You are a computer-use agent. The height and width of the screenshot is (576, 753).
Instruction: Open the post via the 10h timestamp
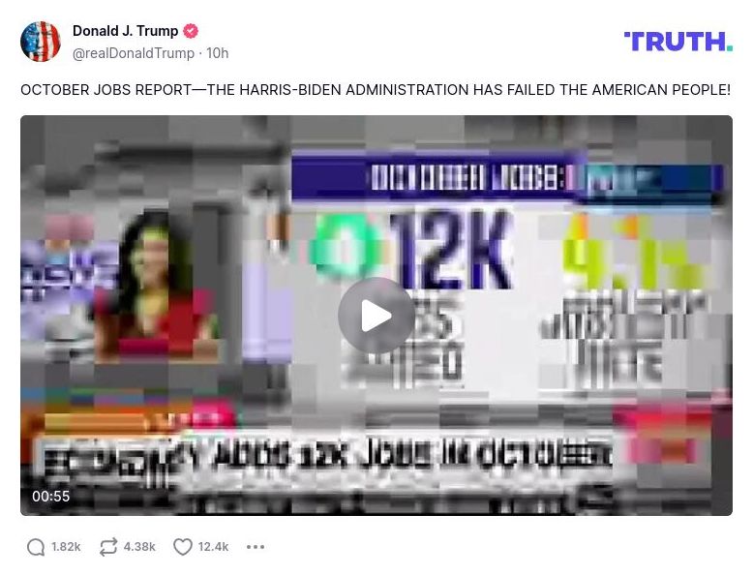coord(218,53)
